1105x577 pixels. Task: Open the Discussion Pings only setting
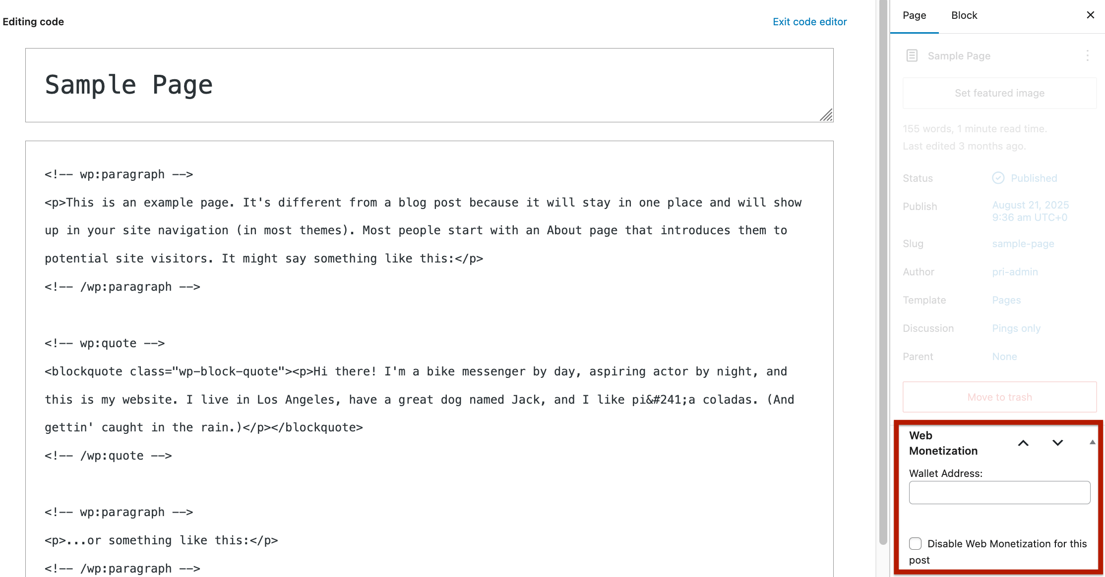[x=1016, y=328]
